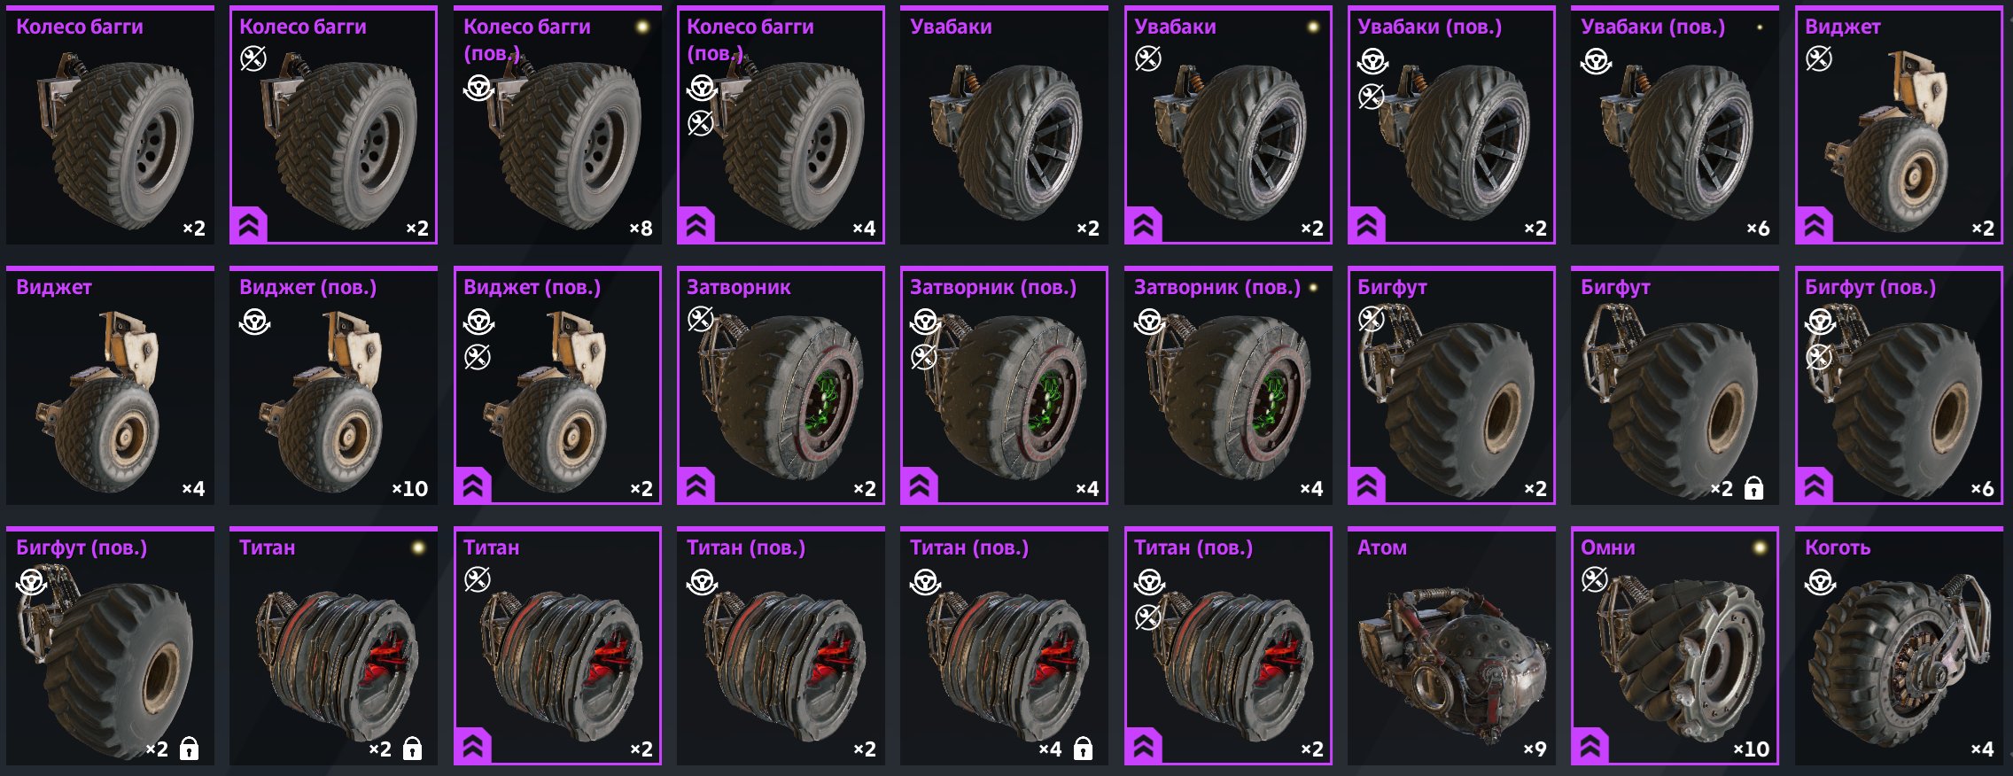Click the crossed-out icon on Затворник ×2 card
Image resolution: width=2013 pixels, height=776 pixels.
click(x=700, y=319)
